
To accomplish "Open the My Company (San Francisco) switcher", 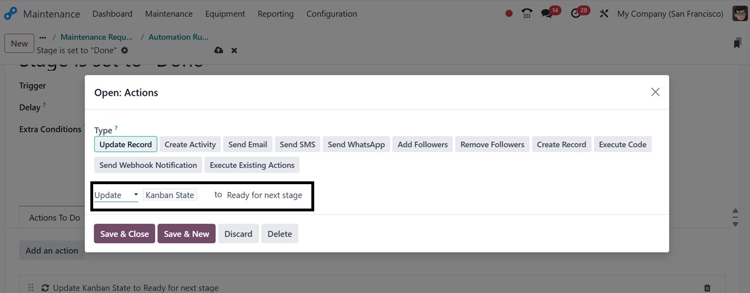I will point(670,14).
